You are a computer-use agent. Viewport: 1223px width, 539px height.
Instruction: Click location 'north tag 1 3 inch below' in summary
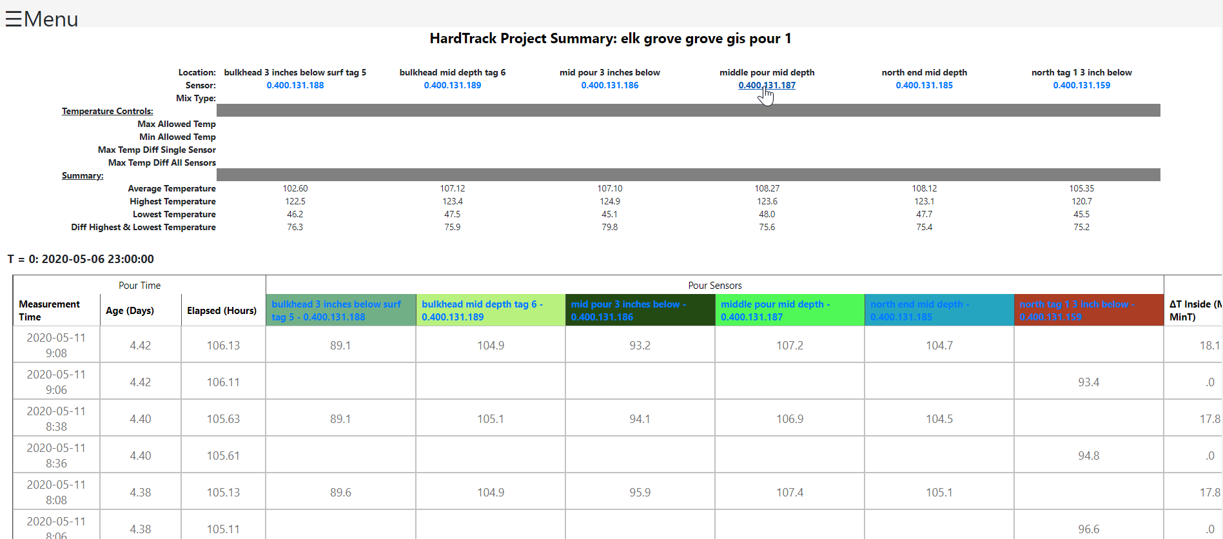click(x=1082, y=72)
